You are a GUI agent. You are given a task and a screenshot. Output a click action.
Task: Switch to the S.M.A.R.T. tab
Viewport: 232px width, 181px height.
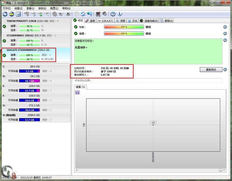click(x=105, y=21)
